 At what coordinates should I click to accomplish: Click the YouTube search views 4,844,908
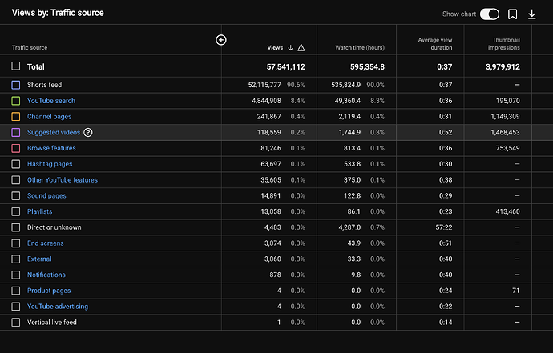[x=266, y=101]
